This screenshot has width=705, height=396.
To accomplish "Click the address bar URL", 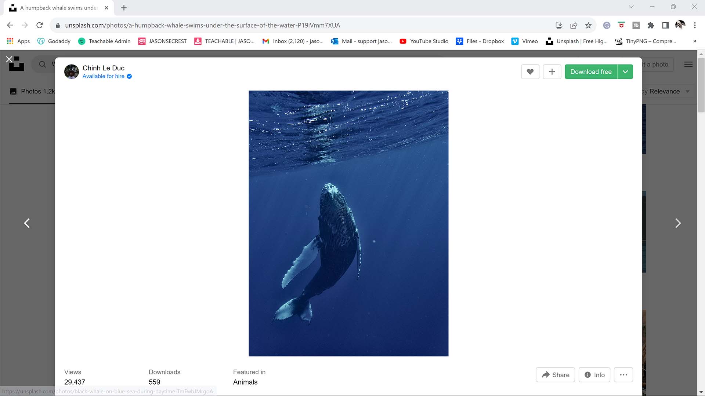I will 203,25.
